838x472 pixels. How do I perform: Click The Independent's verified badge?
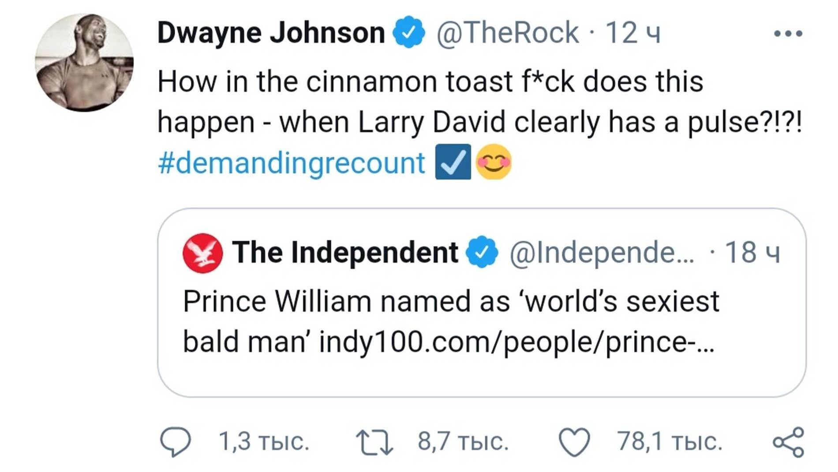(483, 252)
